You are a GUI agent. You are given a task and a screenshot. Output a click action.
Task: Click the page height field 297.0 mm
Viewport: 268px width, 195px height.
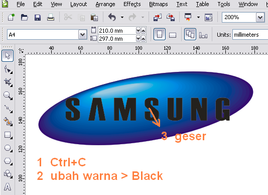(117, 39)
